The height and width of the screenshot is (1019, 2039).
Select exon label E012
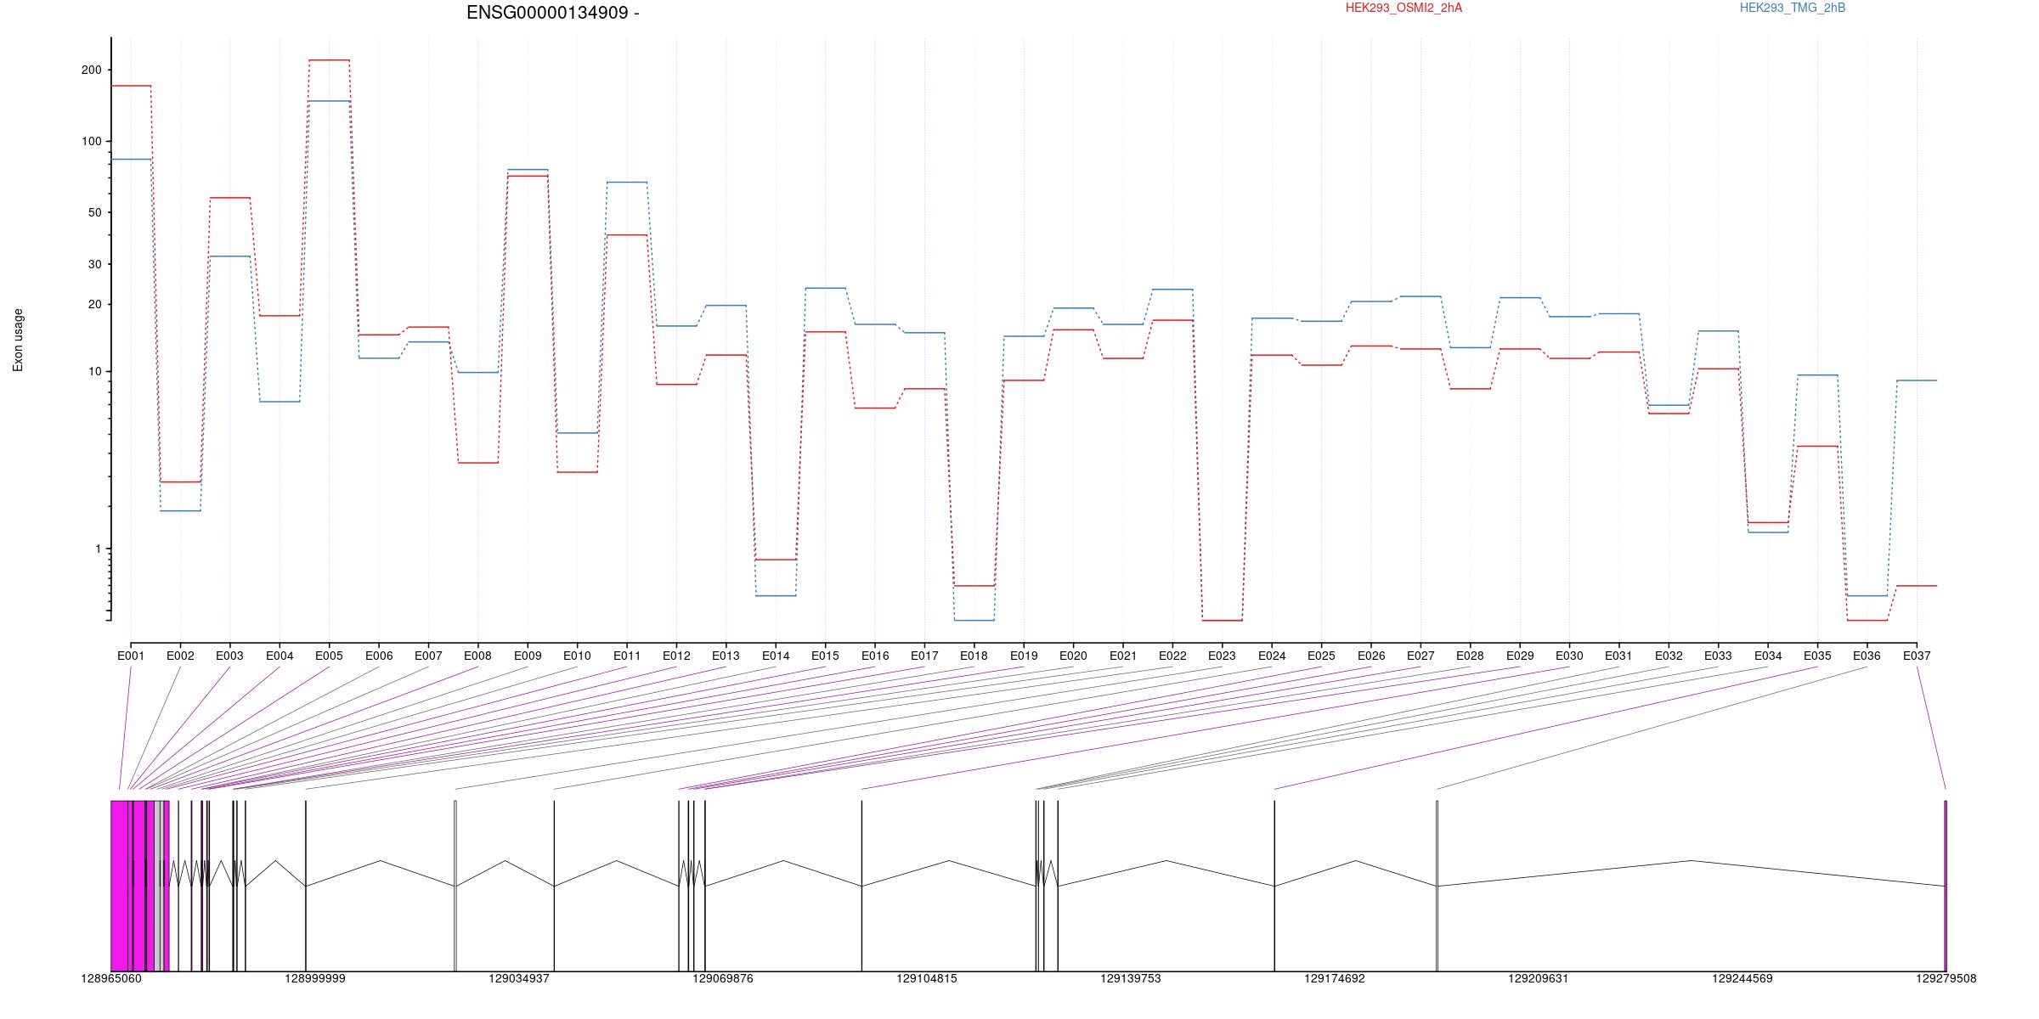pos(676,656)
